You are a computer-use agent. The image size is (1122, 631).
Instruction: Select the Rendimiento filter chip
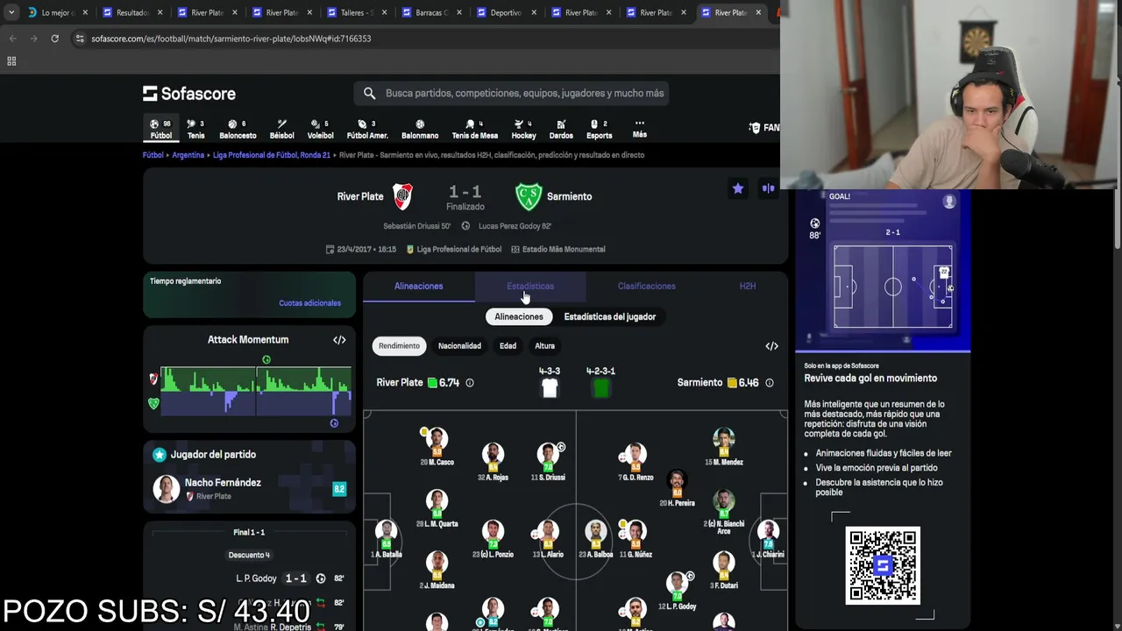pyautogui.click(x=399, y=346)
